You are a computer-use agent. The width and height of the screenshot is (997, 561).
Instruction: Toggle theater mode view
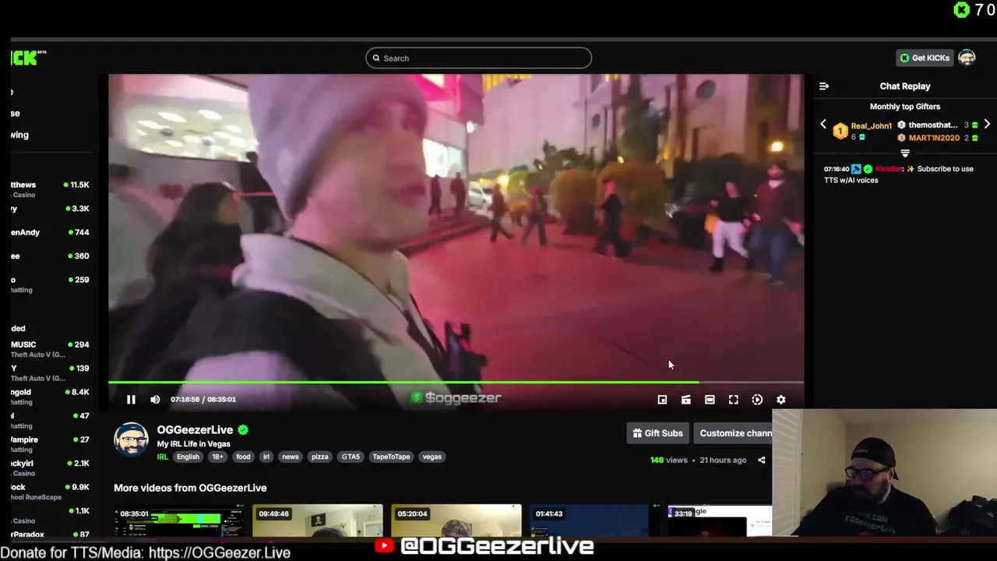pos(710,400)
